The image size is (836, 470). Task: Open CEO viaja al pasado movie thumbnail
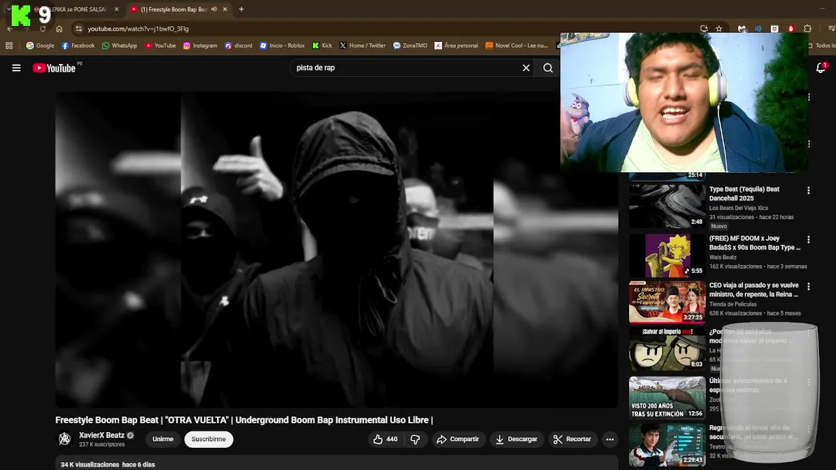pos(667,302)
